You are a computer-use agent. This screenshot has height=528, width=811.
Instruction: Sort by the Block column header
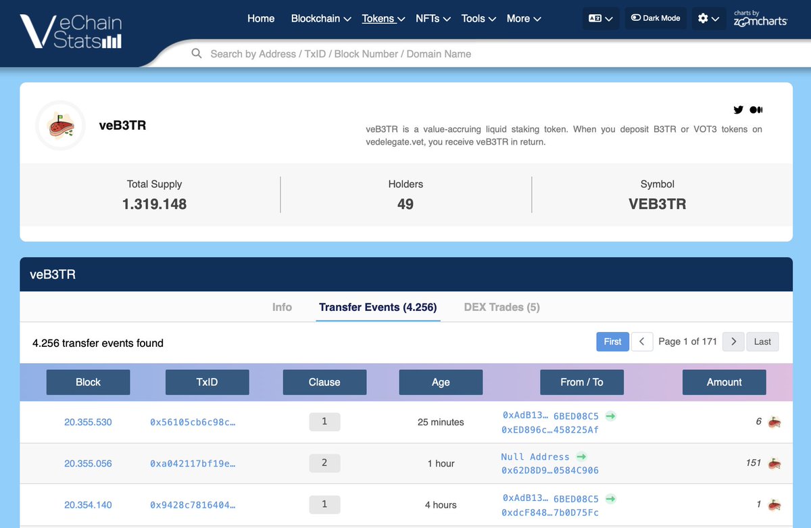coord(88,382)
